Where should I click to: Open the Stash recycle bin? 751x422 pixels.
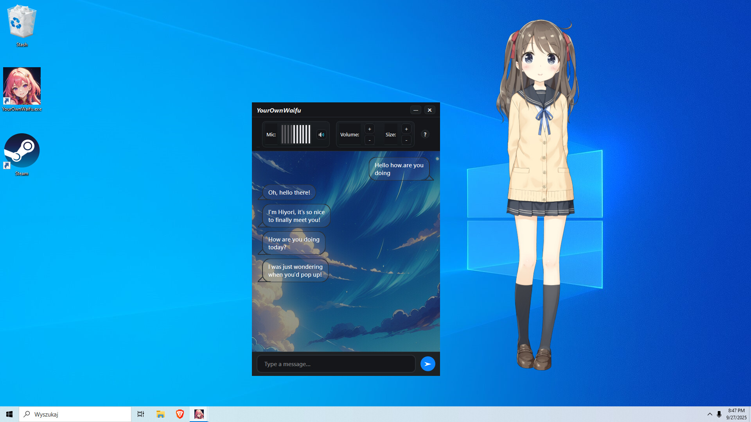pyautogui.click(x=22, y=21)
